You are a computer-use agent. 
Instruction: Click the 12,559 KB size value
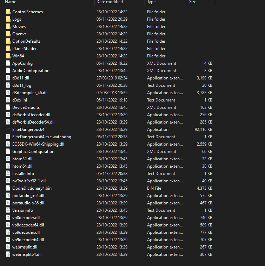pos(204,144)
